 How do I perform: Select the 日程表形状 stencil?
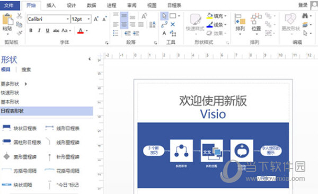(x=47, y=111)
